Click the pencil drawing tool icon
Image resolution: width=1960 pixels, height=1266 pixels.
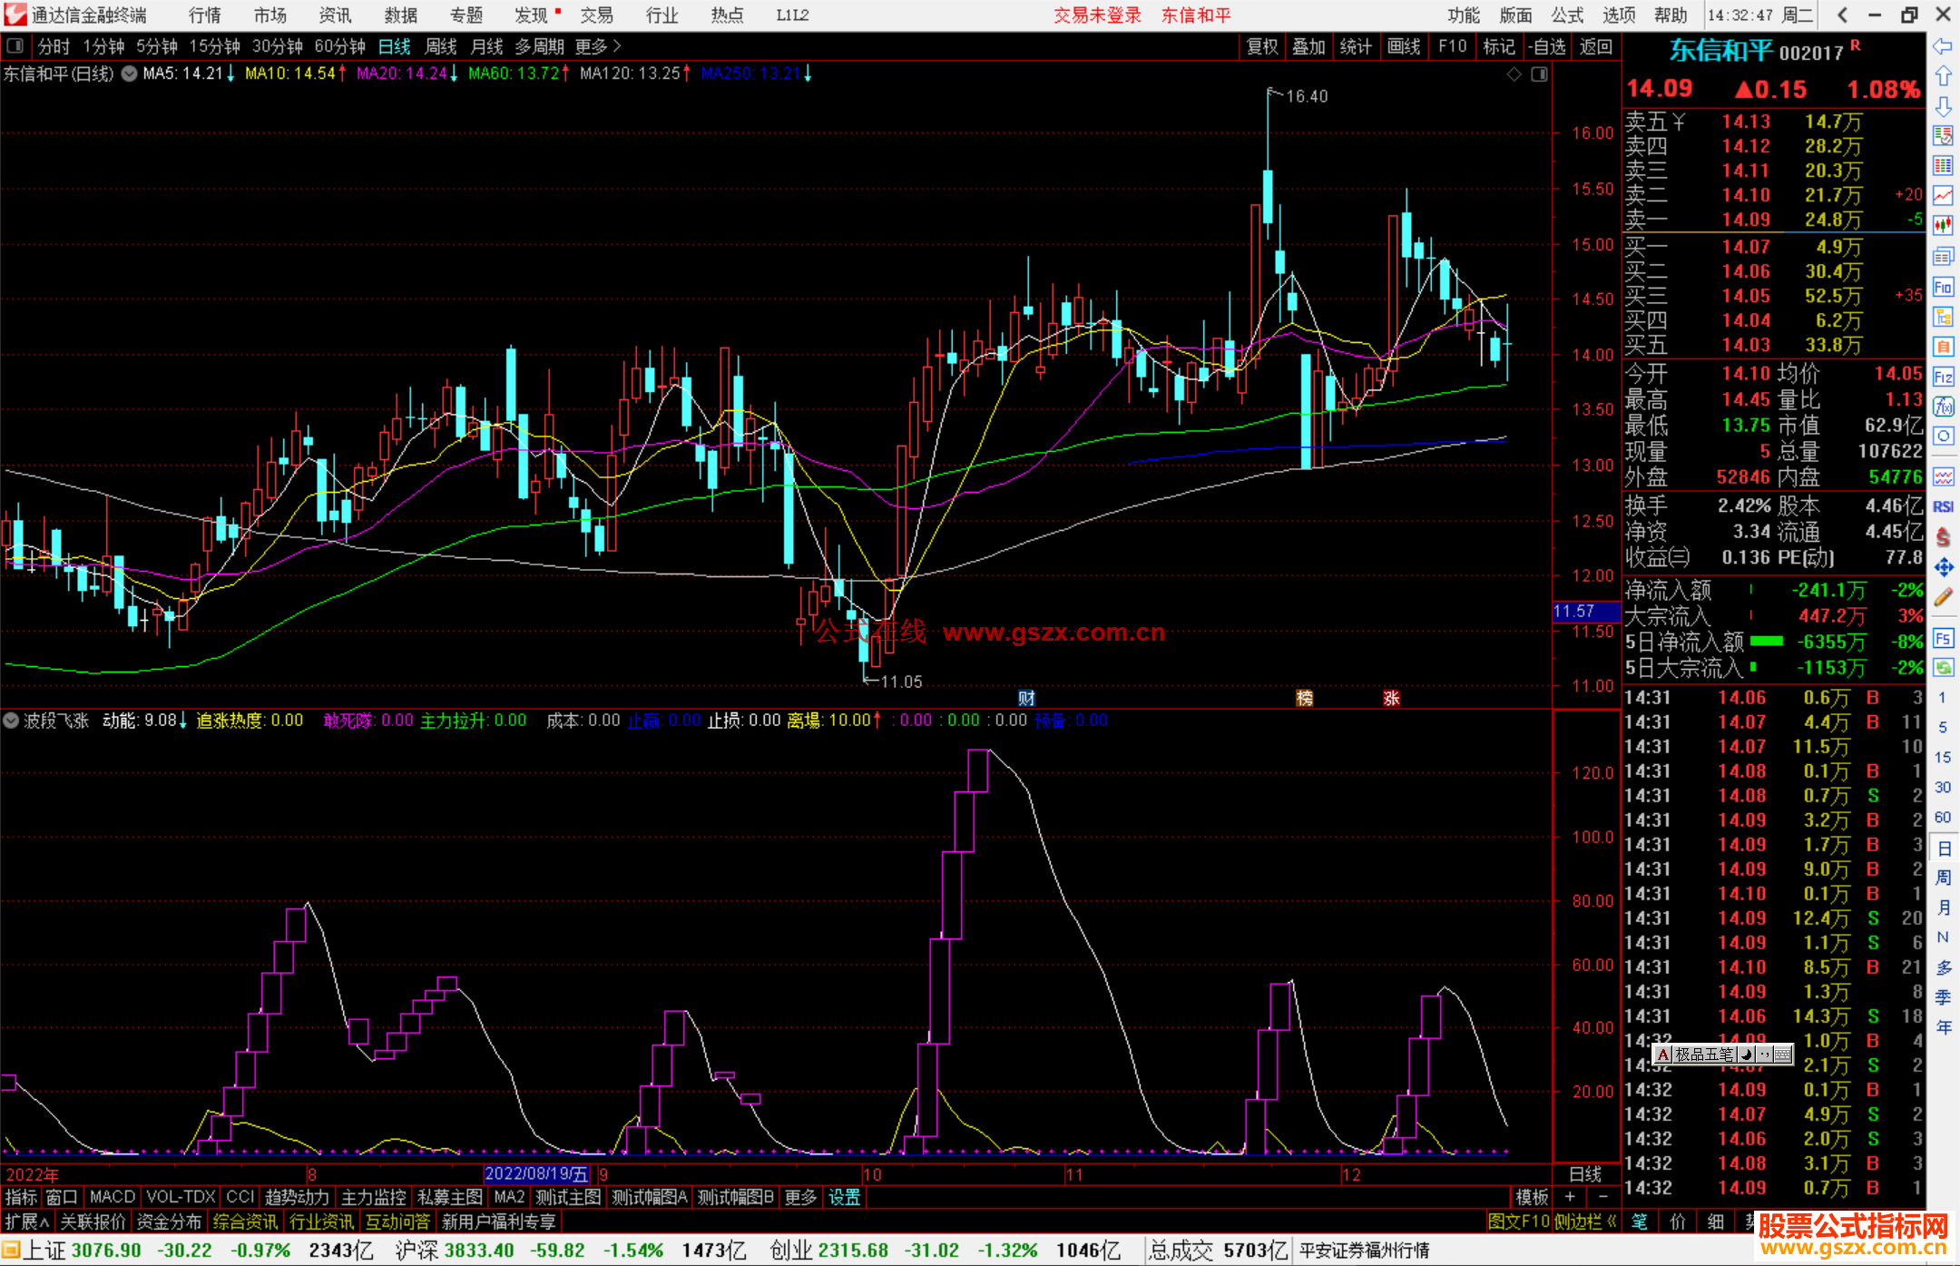tap(1943, 597)
